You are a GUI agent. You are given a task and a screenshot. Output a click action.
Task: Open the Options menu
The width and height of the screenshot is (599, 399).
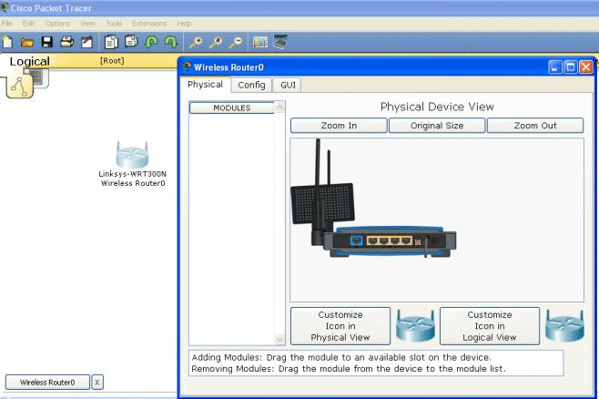57,24
